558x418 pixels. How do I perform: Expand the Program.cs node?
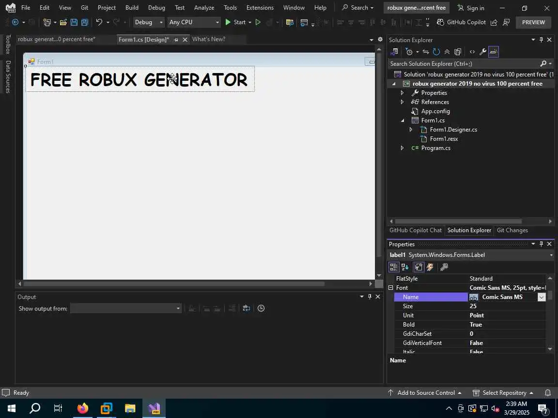click(402, 148)
